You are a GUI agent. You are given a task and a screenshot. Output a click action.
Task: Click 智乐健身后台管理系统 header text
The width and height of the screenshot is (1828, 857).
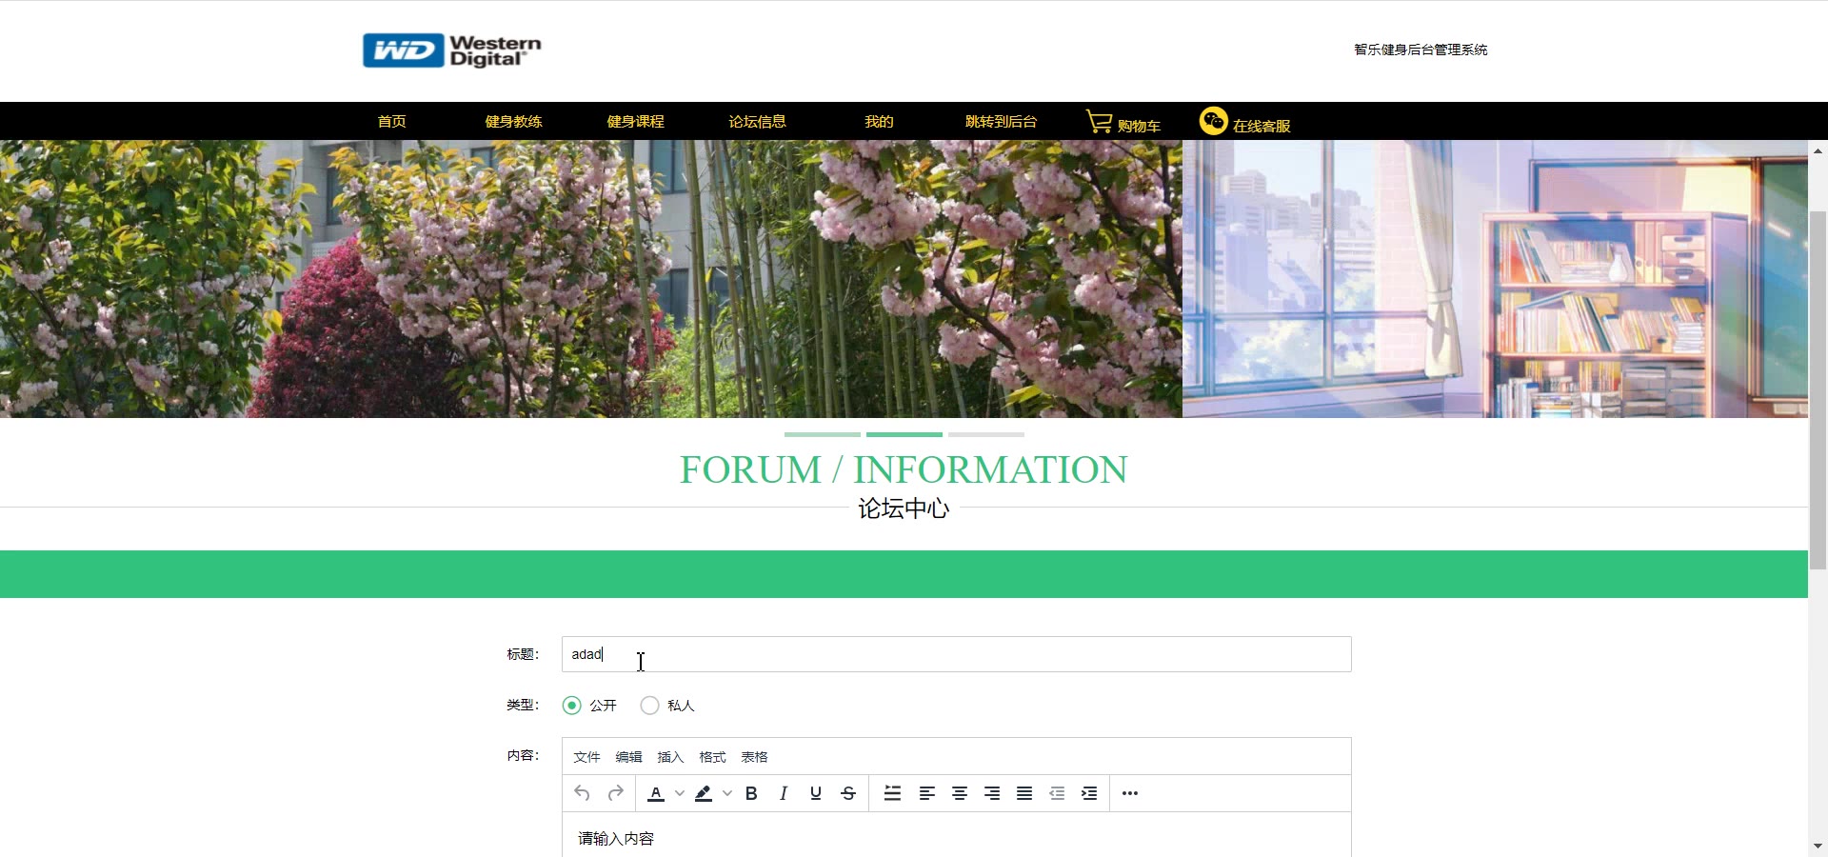tap(1421, 50)
